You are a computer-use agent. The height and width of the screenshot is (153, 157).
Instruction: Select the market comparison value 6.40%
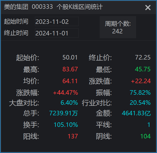pyautogui.click(x=69, y=103)
